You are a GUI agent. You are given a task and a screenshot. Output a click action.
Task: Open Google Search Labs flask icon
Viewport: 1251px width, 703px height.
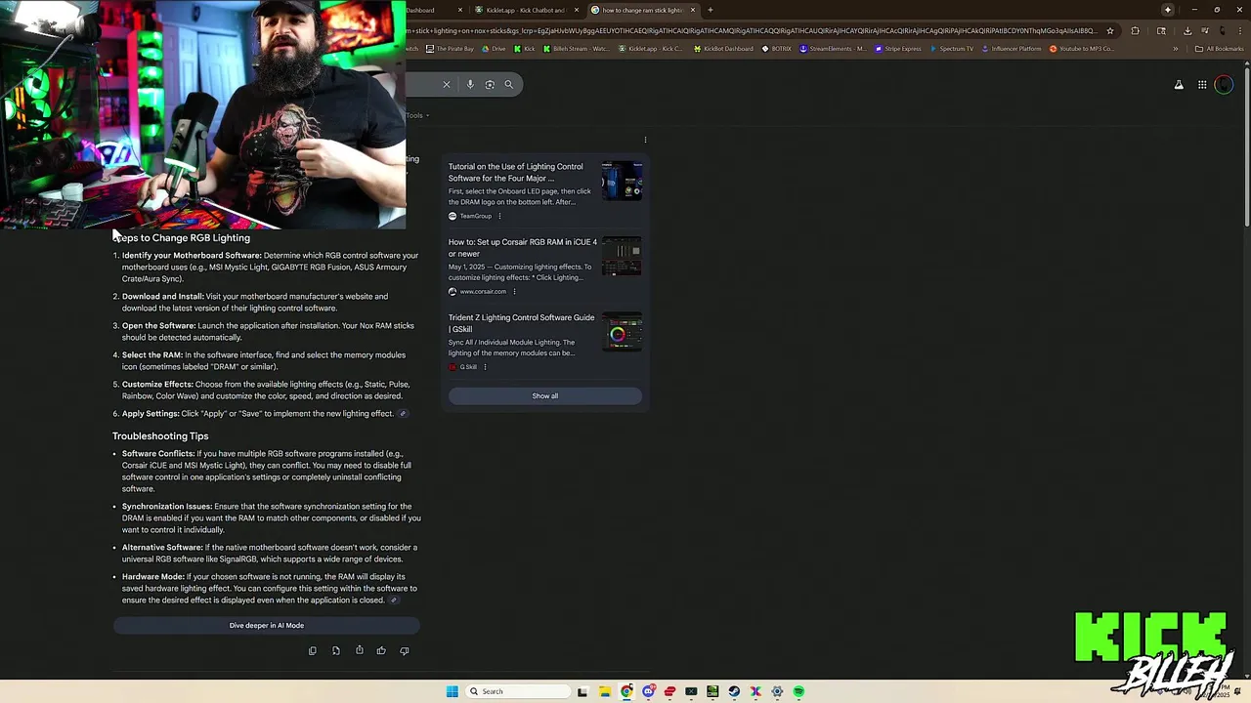[1179, 85]
